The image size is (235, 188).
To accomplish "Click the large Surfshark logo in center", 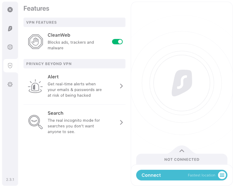I will (x=182, y=83).
